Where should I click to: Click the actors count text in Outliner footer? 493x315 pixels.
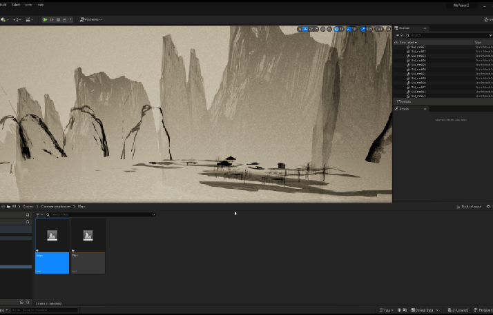pos(404,101)
